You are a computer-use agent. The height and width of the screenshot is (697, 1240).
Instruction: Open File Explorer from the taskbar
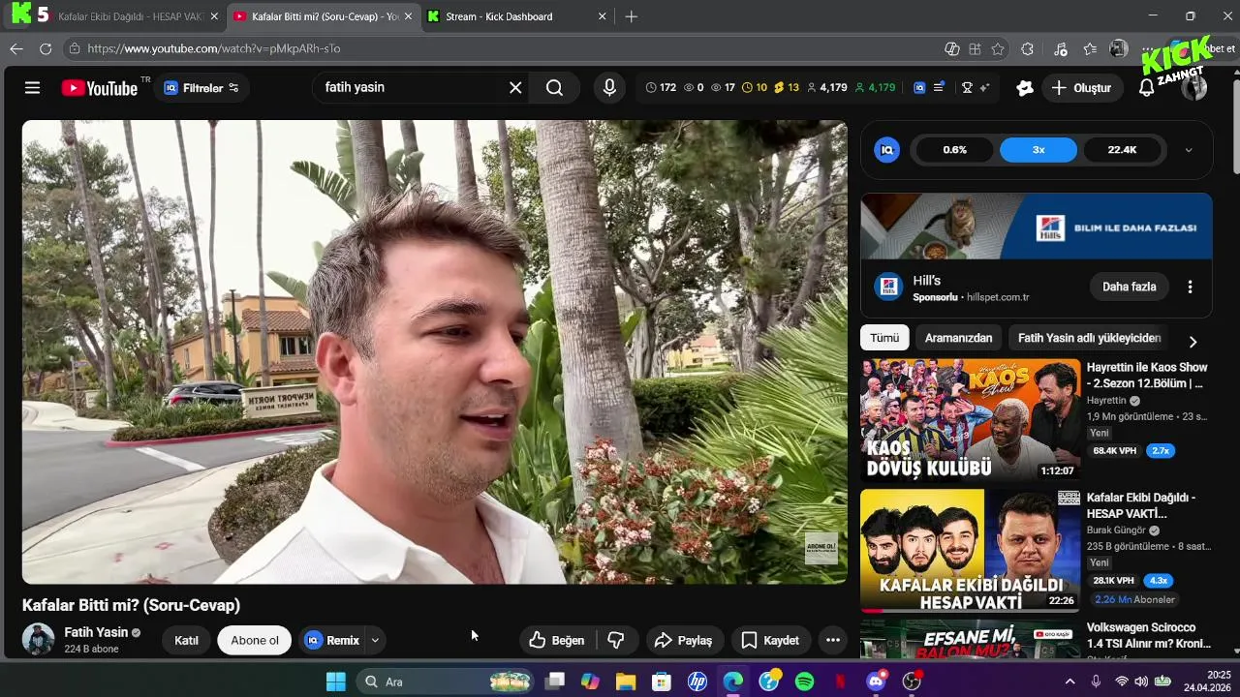[626, 682]
